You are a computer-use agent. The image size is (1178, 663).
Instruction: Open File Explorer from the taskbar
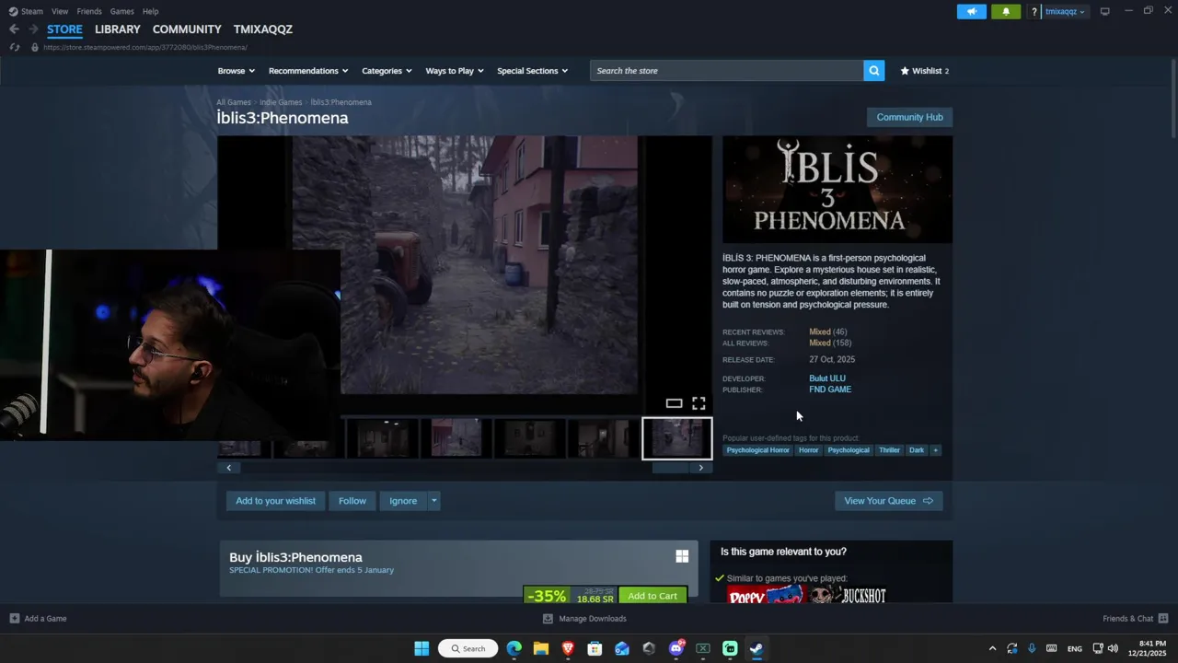[541, 648]
